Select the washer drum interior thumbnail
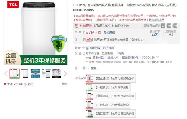Image resolution: width=187 pixels, height=119 pixels. pos(56,74)
